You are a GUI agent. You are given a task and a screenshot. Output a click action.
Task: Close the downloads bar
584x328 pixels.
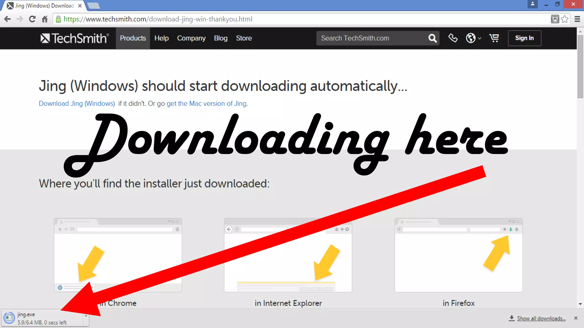point(576,318)
